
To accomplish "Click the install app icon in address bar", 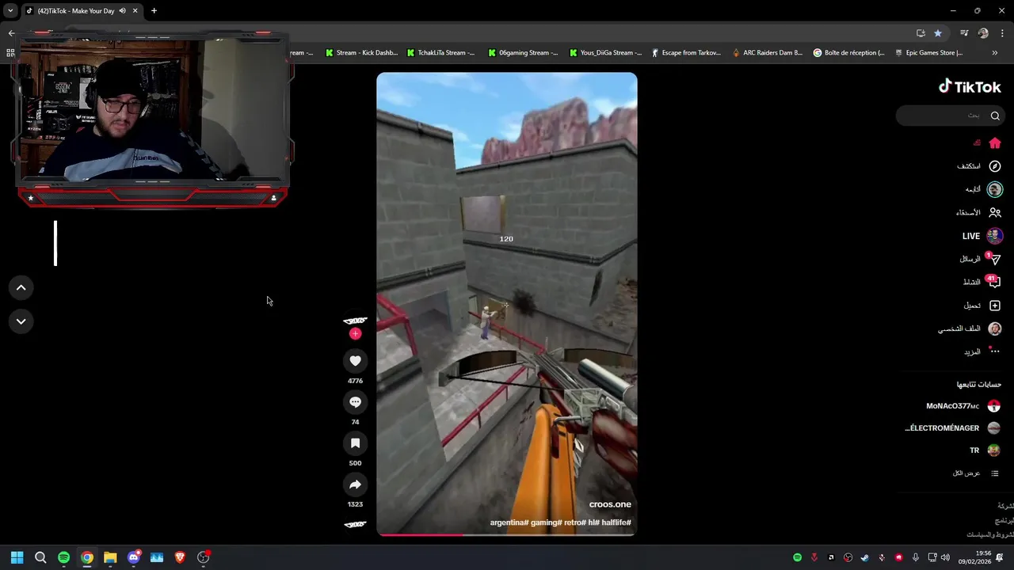I will [x=921, y=33].
